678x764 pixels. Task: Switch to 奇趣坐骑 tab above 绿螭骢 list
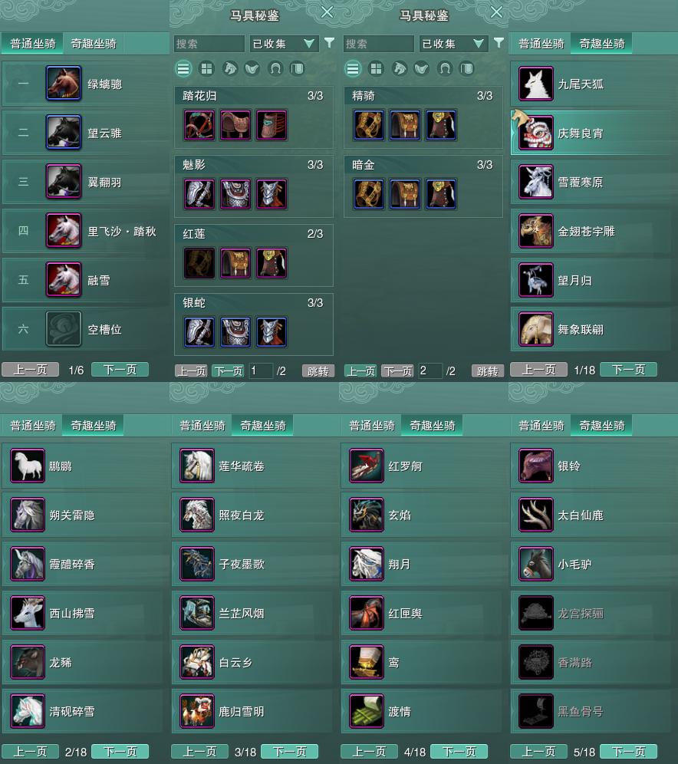[94, 44]
